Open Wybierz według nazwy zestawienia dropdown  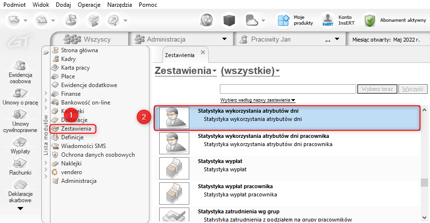tap(258, 100)
